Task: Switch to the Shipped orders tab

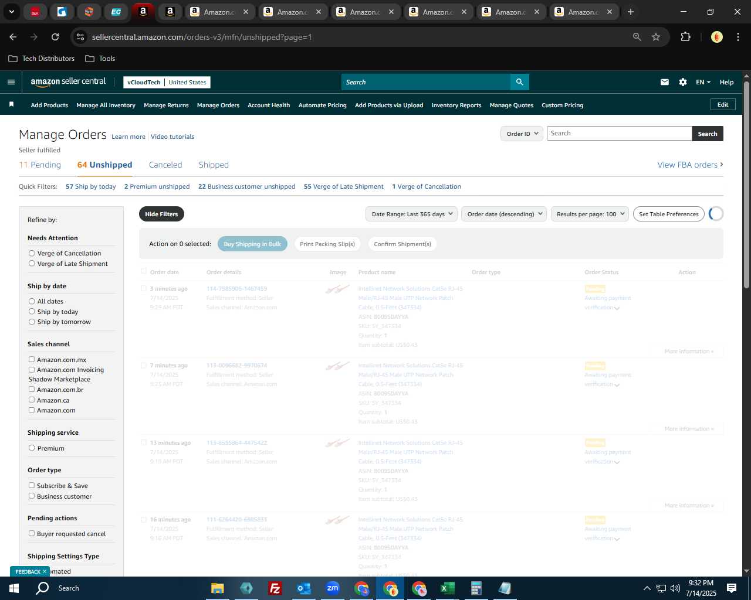Action: pos(214,165)
